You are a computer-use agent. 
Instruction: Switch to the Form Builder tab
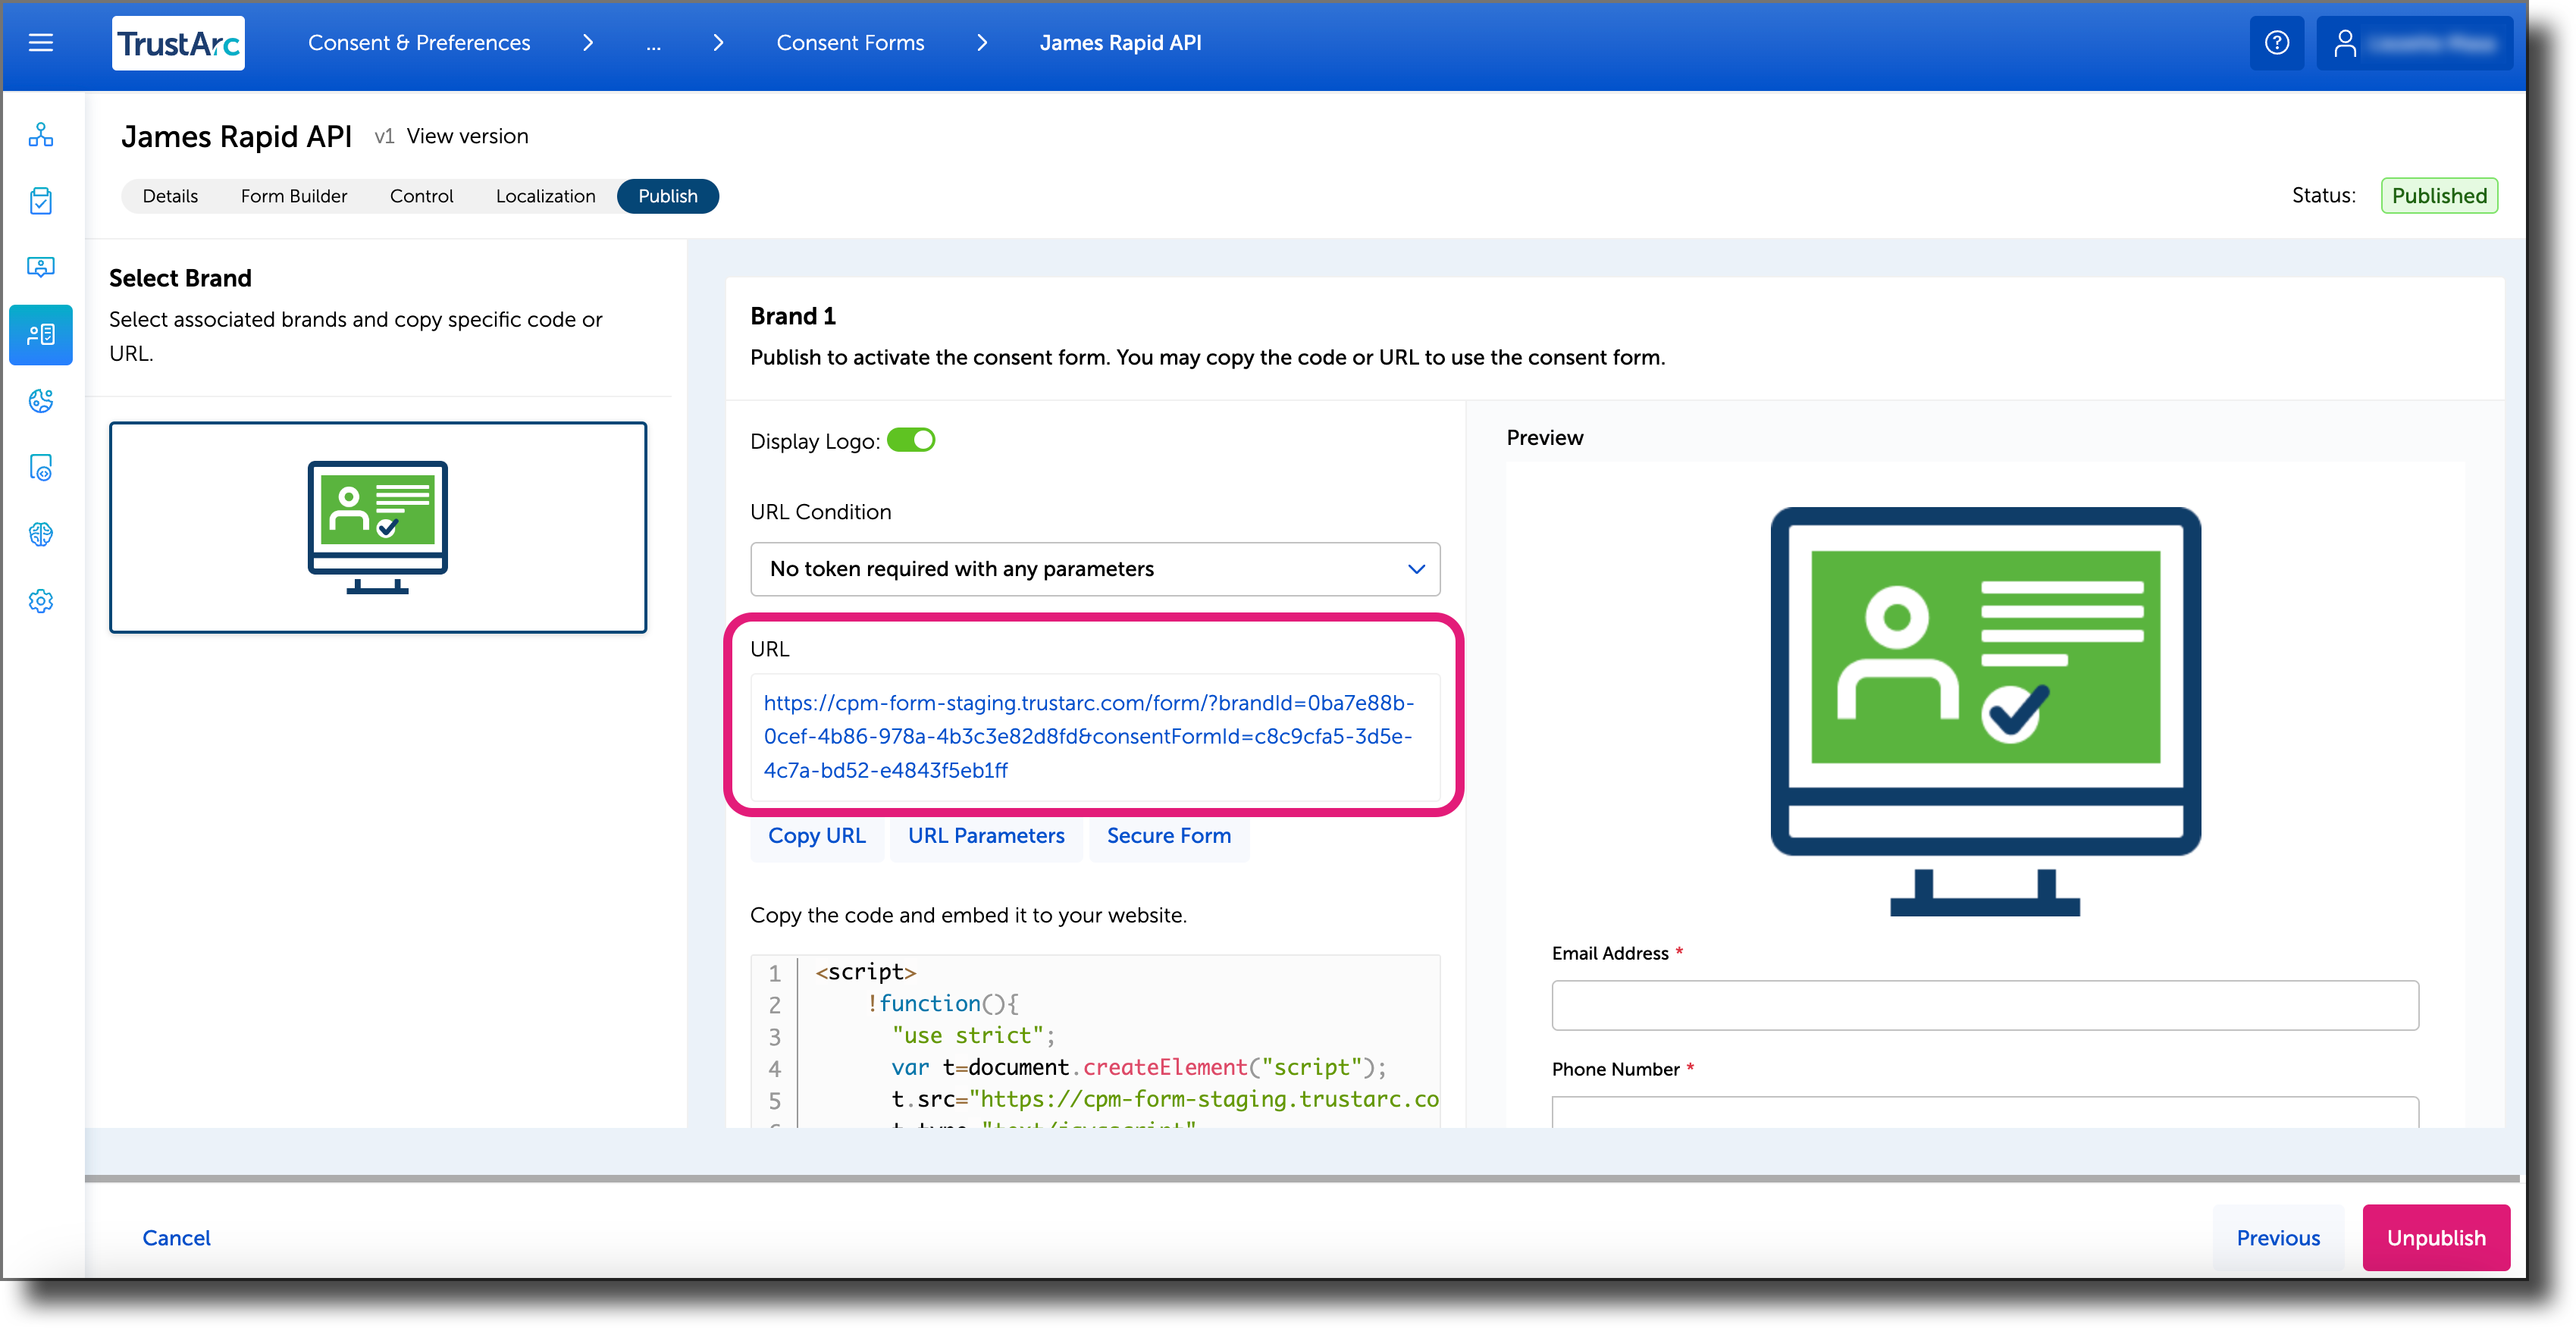(x=294, y=196)
